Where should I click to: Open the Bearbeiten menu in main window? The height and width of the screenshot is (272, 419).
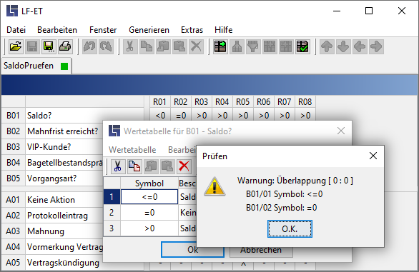[x=57, y=30]
